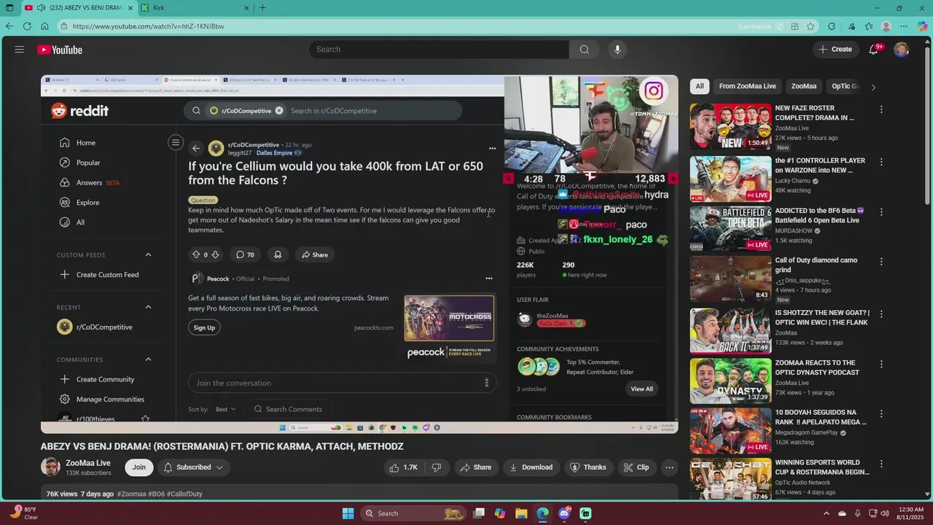Open Edge Copilot sidebar icon
Screen dimensions: 933x525
[922, 26]
